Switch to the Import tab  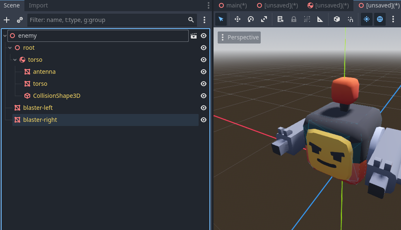[x=38, y=5]
